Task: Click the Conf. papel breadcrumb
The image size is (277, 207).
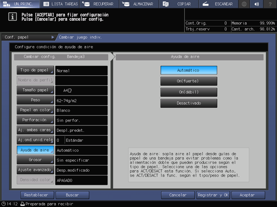Action: pos(28,37)
